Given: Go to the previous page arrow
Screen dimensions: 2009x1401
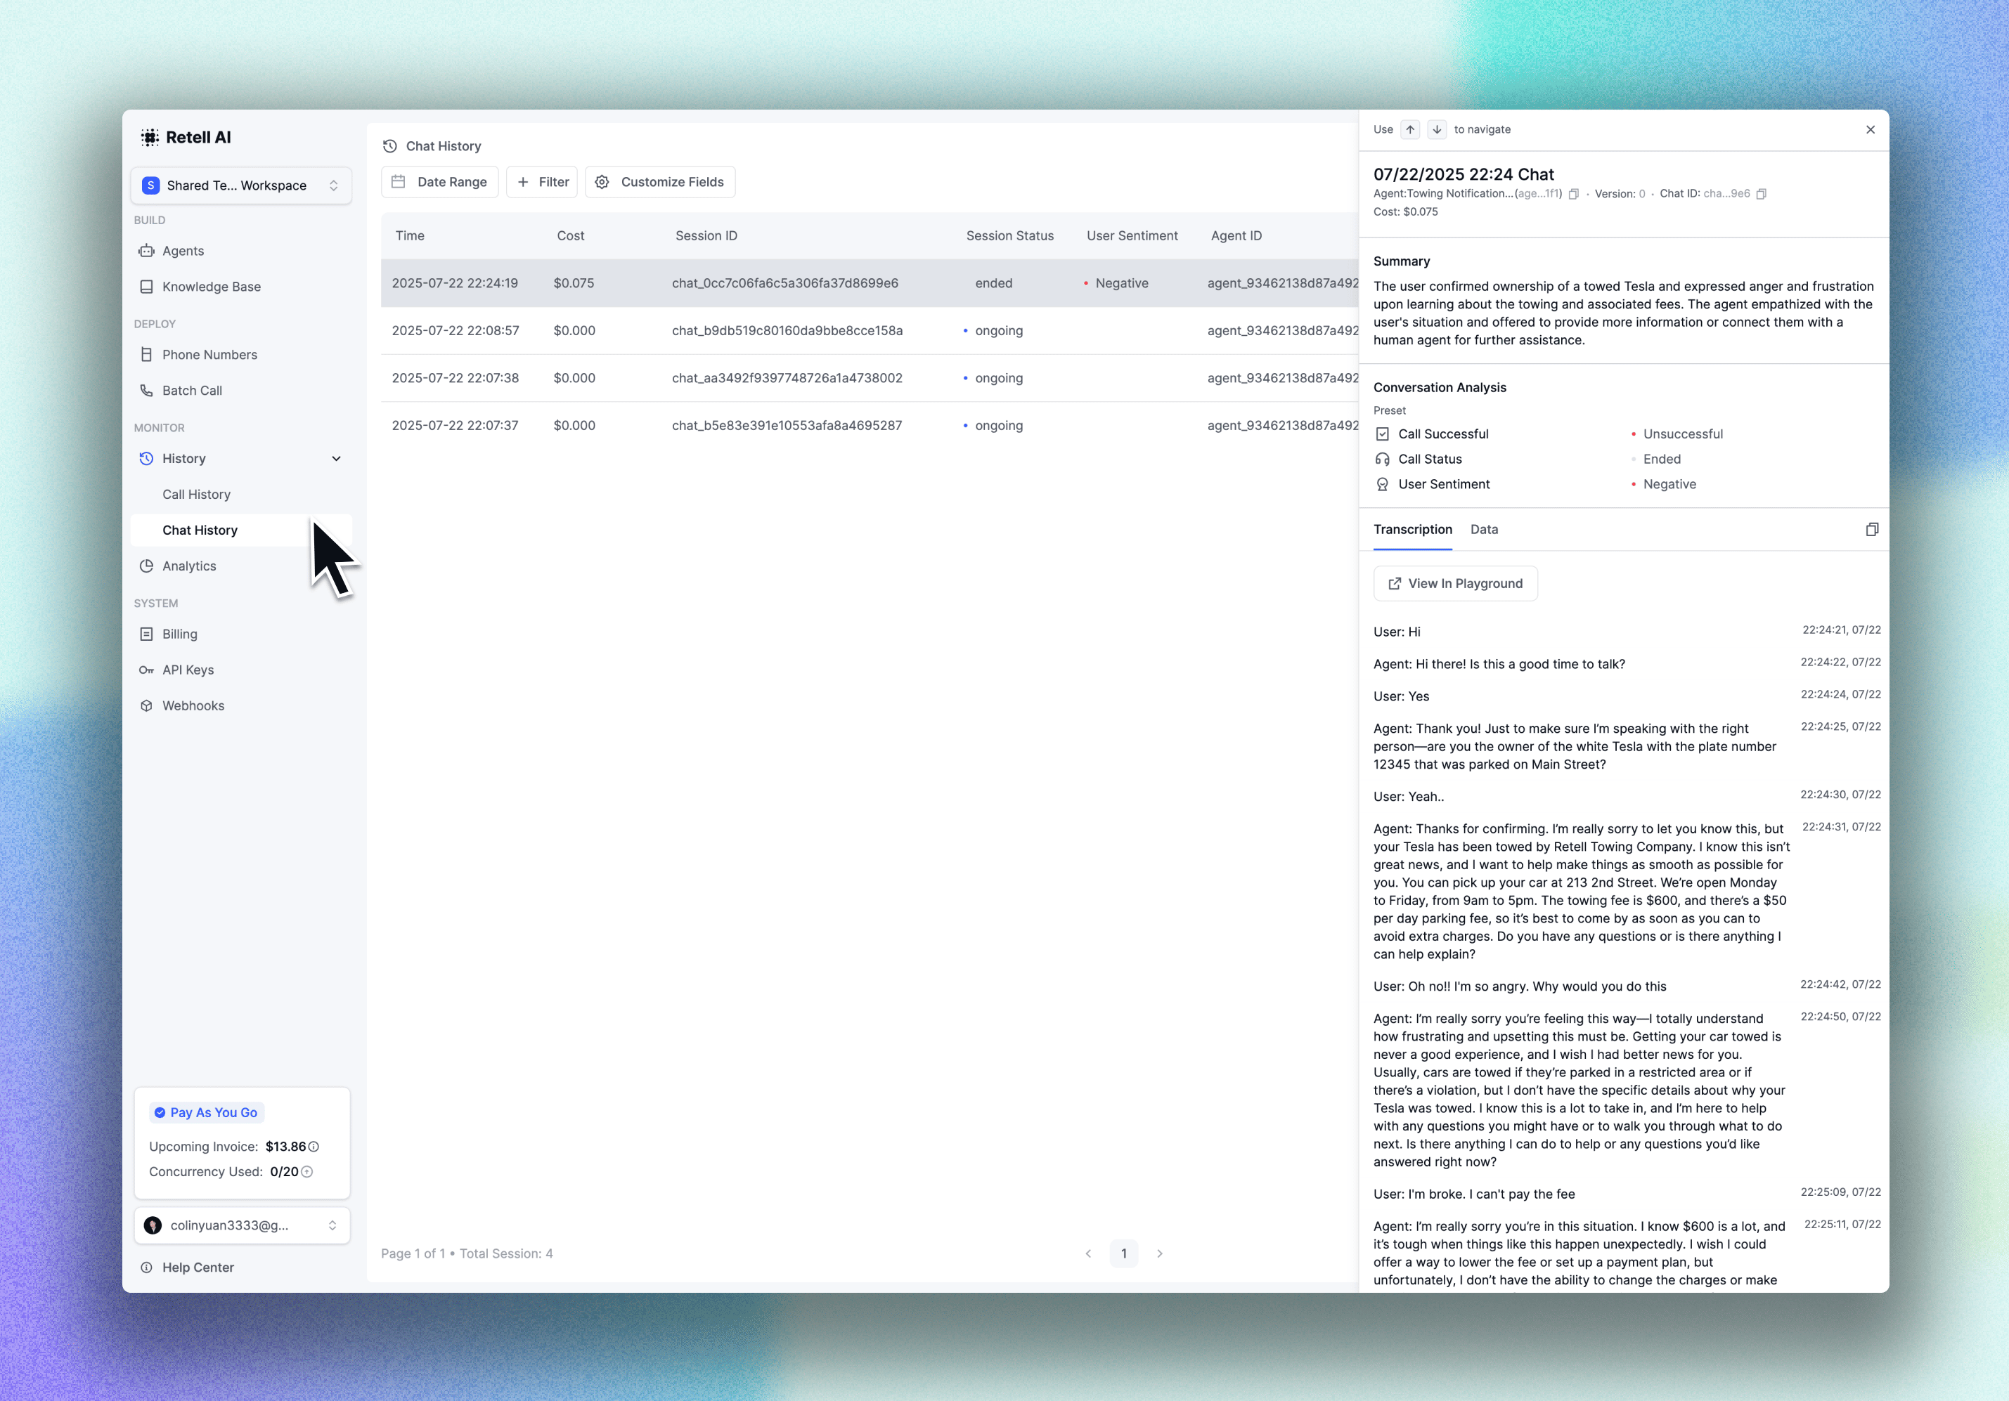Looking at the screenshot, I should tap(1087, 1254).
